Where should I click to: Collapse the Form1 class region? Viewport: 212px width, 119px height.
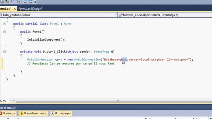coord(4,24)
